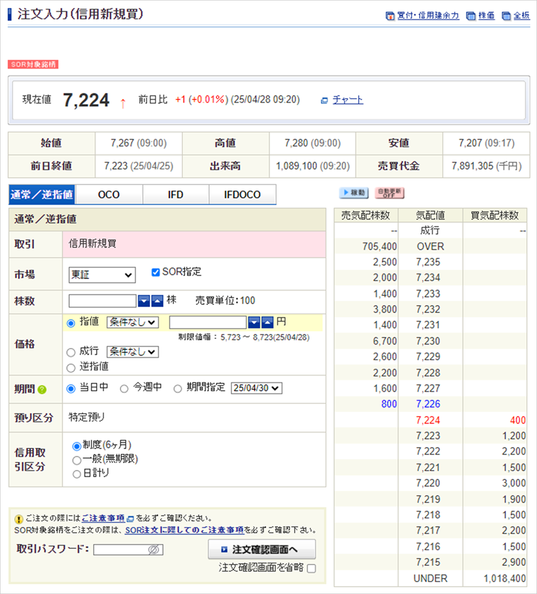Choose the 今週中 period option

pyautogui.click(x=124, y=389)
